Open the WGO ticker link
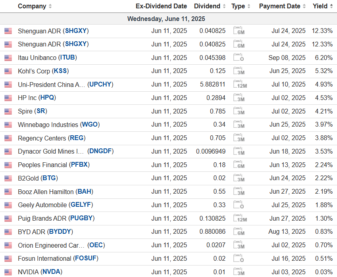 click(90, 125)
